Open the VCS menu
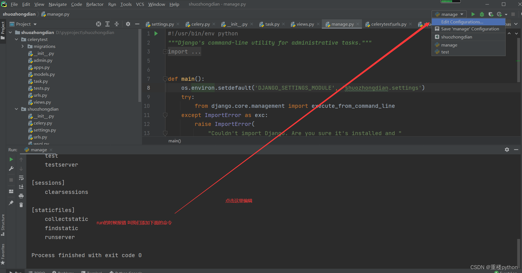 pyautogui.click(x=140, y=4)
